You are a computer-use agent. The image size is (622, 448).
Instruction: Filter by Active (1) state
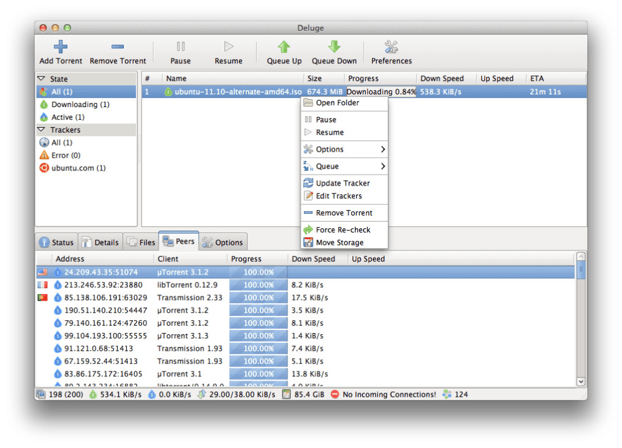pos(86,117)
